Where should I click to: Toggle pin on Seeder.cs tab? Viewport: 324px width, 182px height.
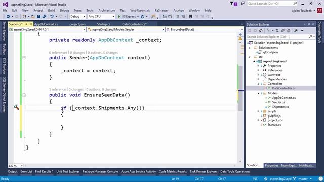26,24
